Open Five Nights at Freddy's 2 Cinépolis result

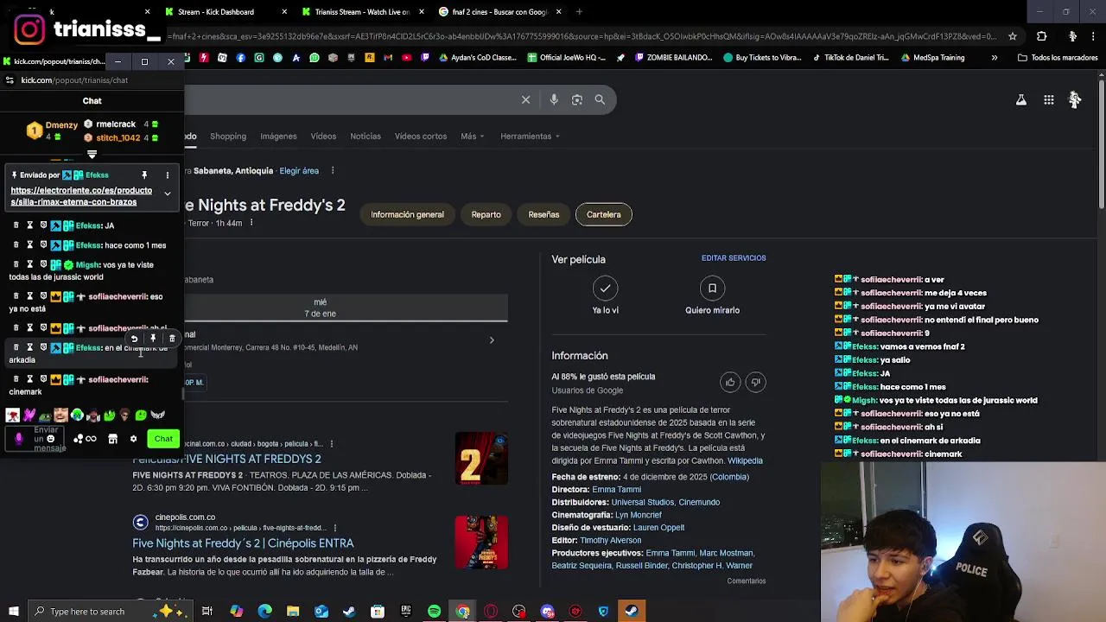(243, 543)
